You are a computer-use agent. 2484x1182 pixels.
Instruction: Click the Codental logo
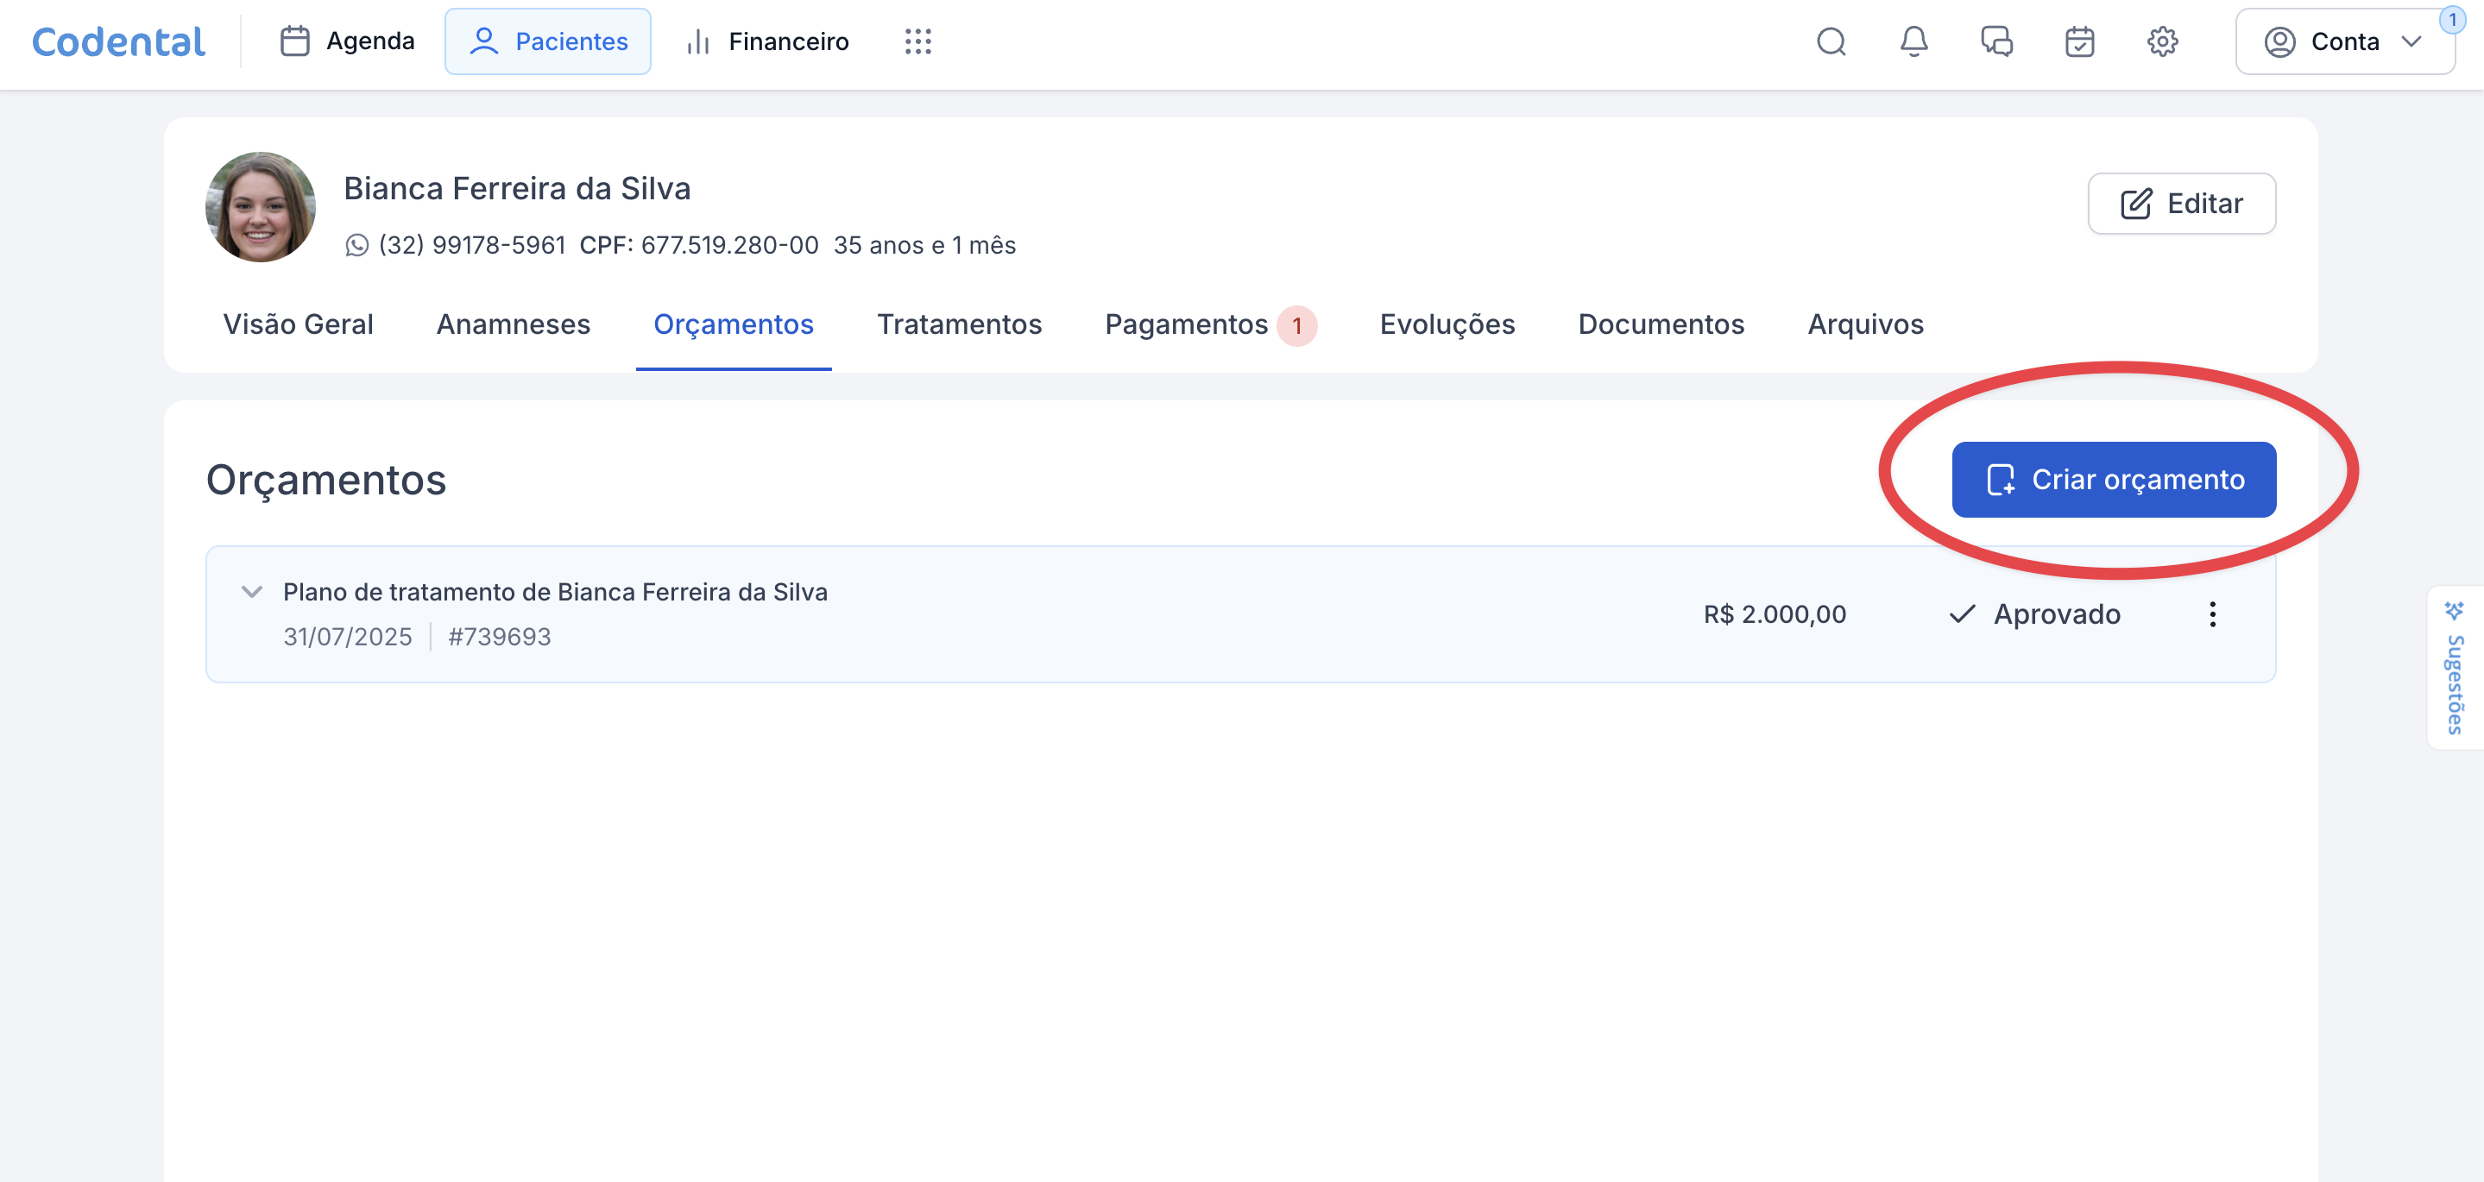[118, 41]
